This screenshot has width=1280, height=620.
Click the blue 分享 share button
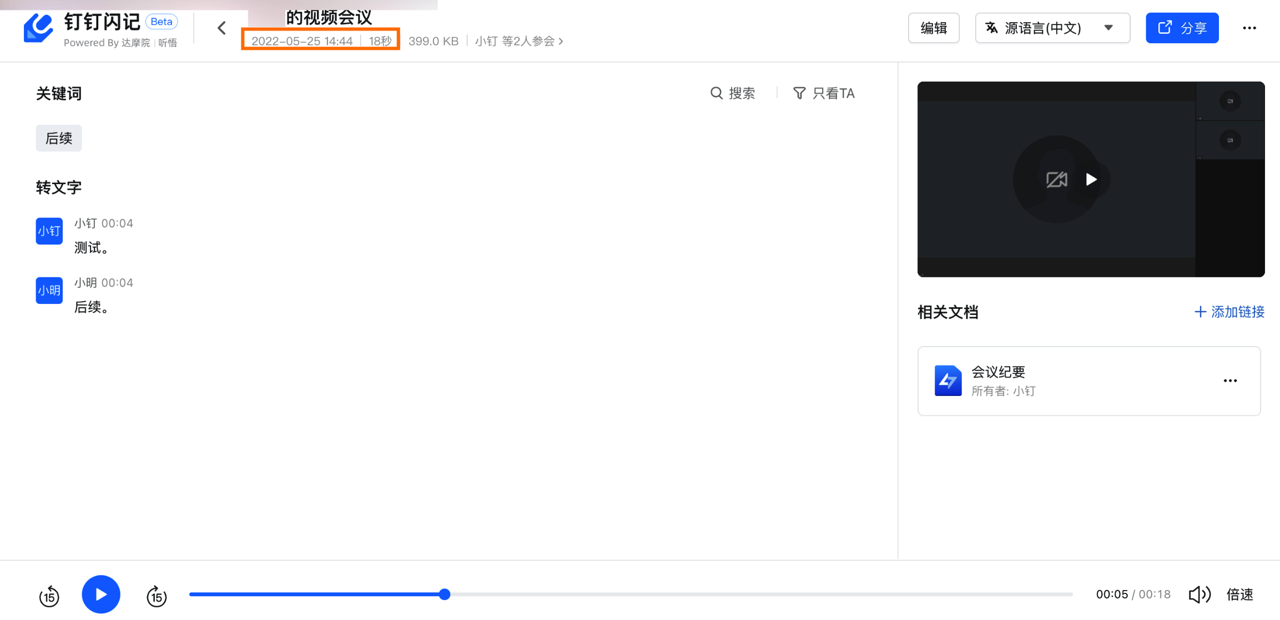coord(1182,28)
